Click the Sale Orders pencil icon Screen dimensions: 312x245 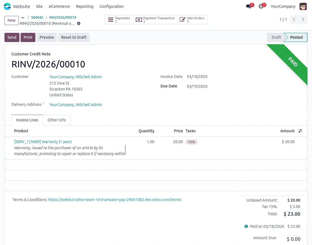pyautogui.click(x=182, y=19)
